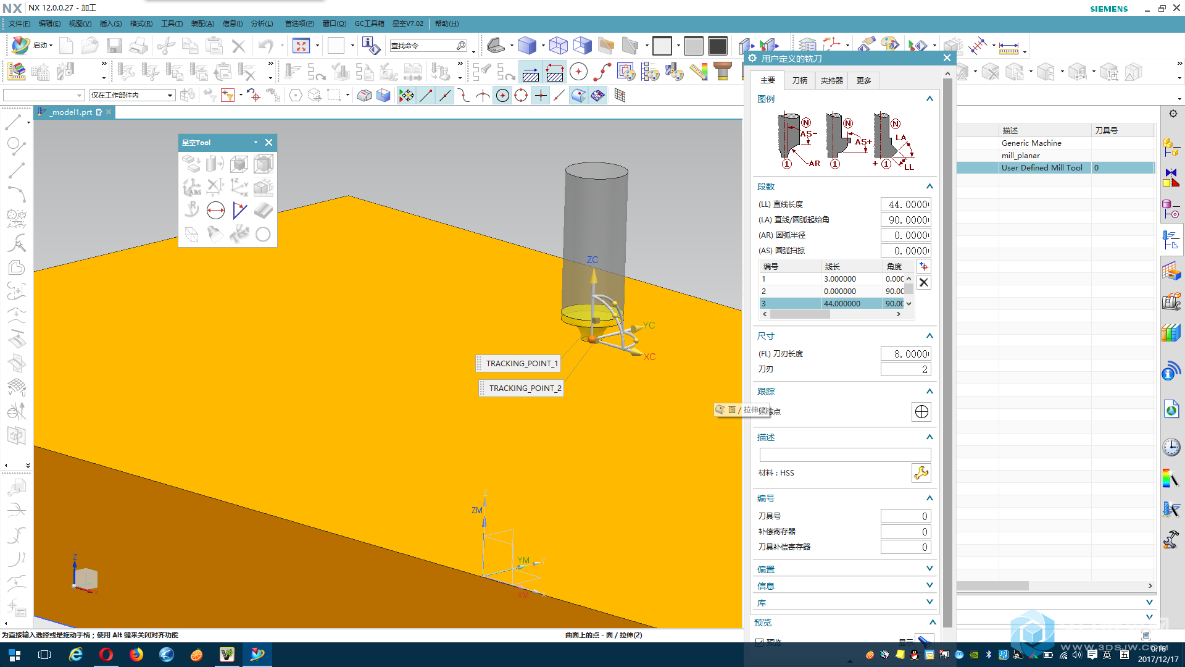Switch to the 更多 tab
Screen dimensions: 1185x667
click(x=863, y=81)
